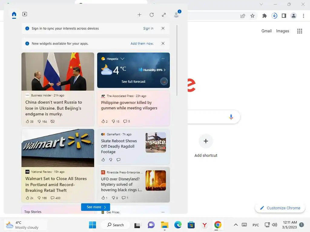Select the widgets panel scrollbar
The height and width of the screenshot is (232, 310).
177,60
